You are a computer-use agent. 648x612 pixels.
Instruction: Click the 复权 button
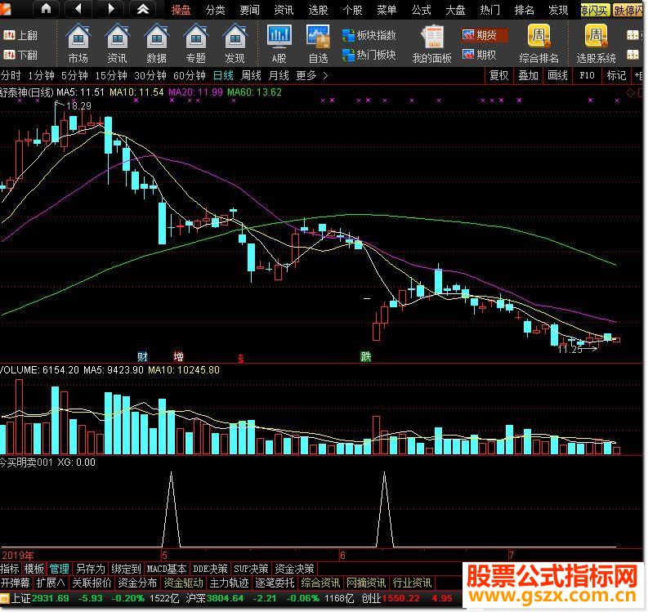pyautogui.click(x=498, y=76)
